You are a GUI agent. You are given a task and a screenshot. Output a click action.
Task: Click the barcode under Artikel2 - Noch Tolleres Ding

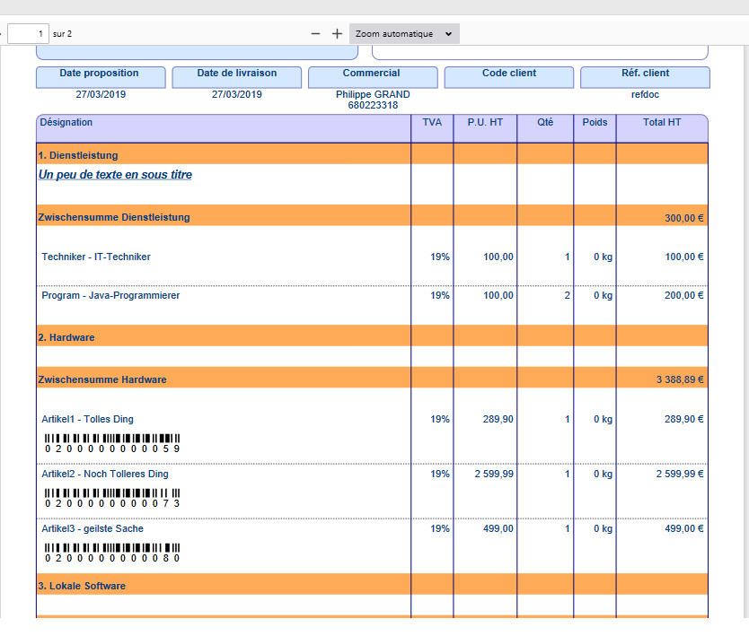(x=112, y=498)
